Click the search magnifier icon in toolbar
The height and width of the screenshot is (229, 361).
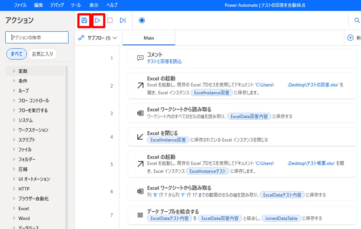click(357, 20)
